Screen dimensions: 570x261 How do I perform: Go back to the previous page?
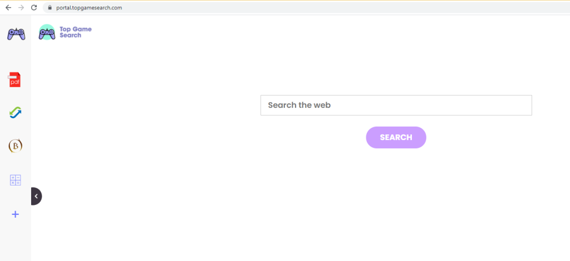point(8,8)
